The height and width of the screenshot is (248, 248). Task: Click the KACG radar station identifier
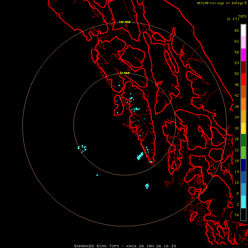pyautogui.click(x=132, y=246)
